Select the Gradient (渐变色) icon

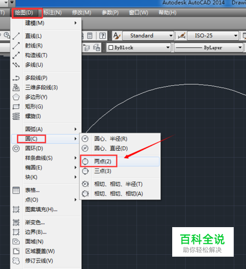[16, 223]
